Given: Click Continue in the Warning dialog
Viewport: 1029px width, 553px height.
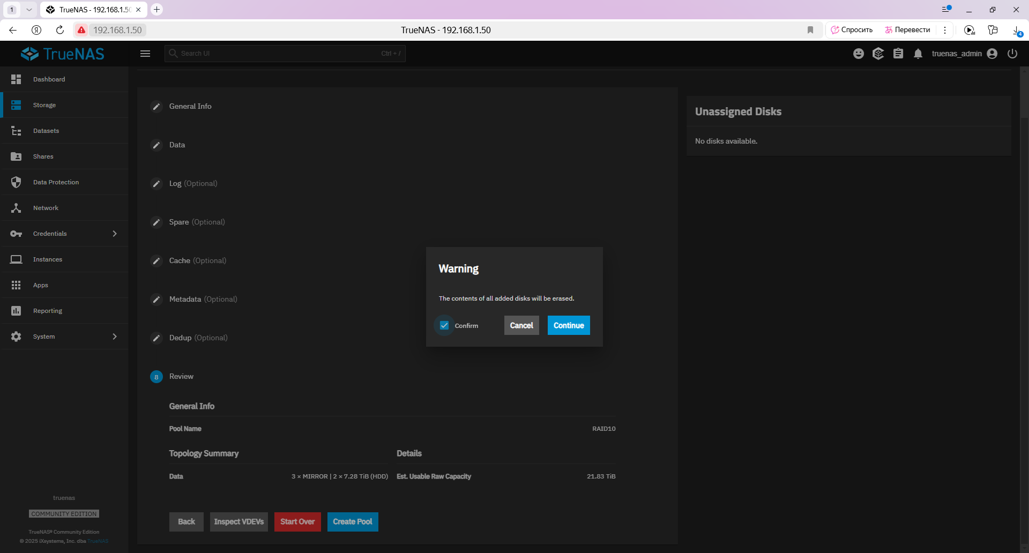Looking at the screenshot, I should pyautogui.click(x=569, y=325).
